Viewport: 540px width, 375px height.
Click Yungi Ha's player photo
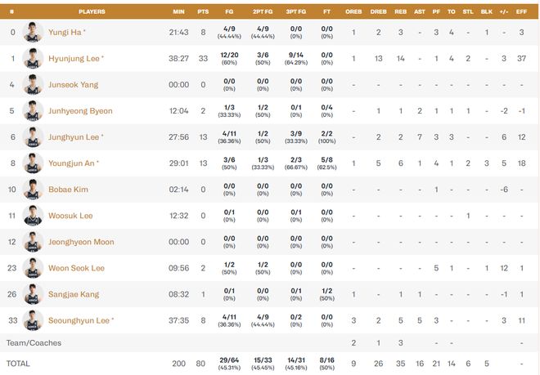(33, 33)
